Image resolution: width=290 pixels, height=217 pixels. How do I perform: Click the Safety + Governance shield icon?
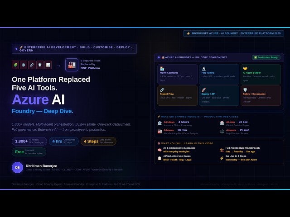(x=245, y=90)
